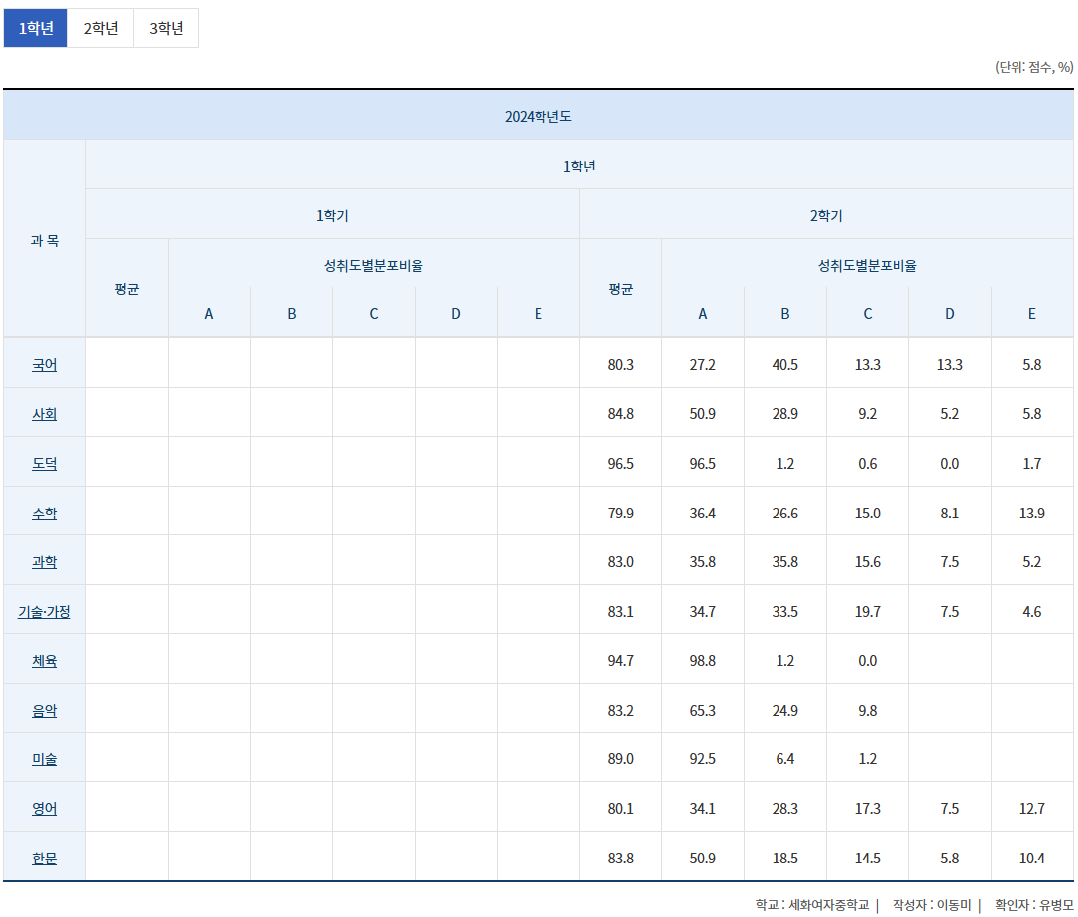
Task: Click 도덕 E ratio 1.7
Action: [x=1032, y=463]
